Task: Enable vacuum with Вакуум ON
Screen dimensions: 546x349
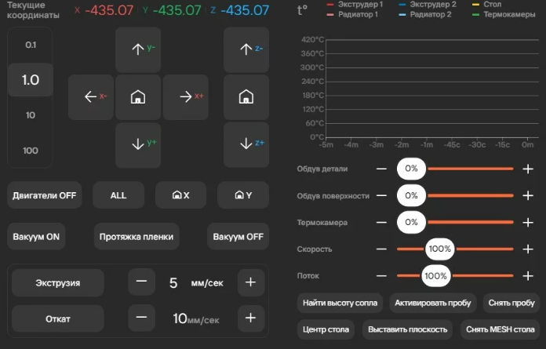Action: coord(37,236)
